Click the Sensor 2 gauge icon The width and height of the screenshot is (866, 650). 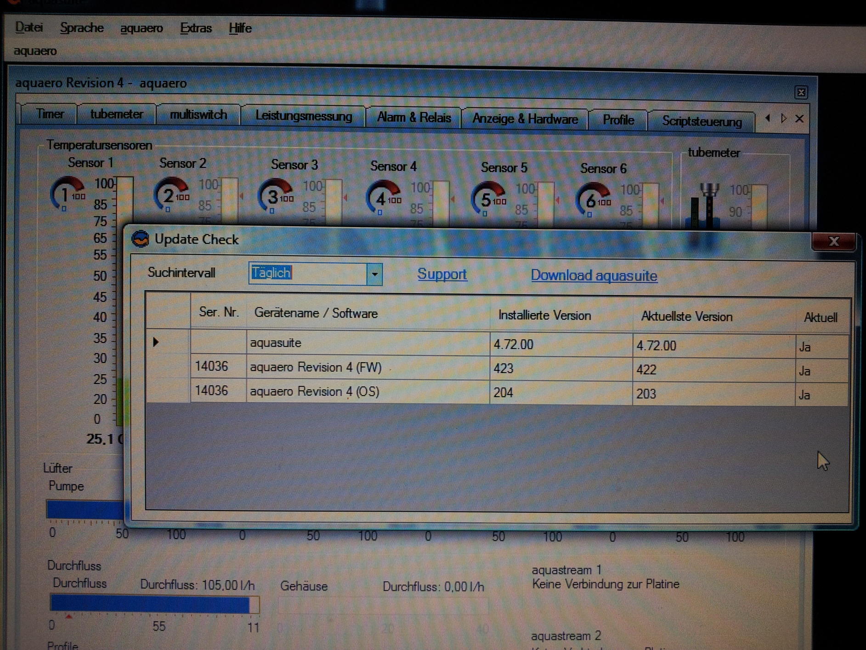(171, 194)
